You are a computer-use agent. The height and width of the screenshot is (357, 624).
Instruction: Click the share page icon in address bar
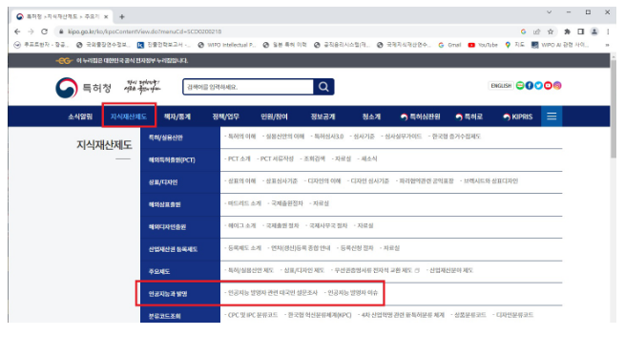click(537, 31)
